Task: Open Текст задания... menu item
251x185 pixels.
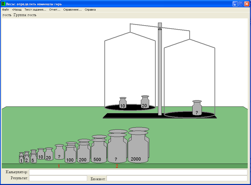Action: point(35,10)
